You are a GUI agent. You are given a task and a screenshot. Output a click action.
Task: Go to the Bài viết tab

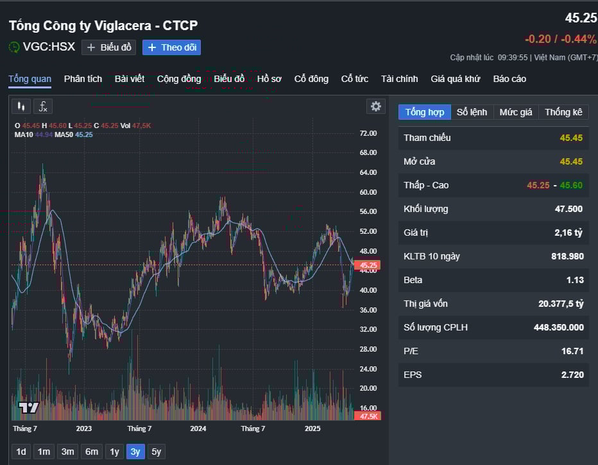click(130, 79)
